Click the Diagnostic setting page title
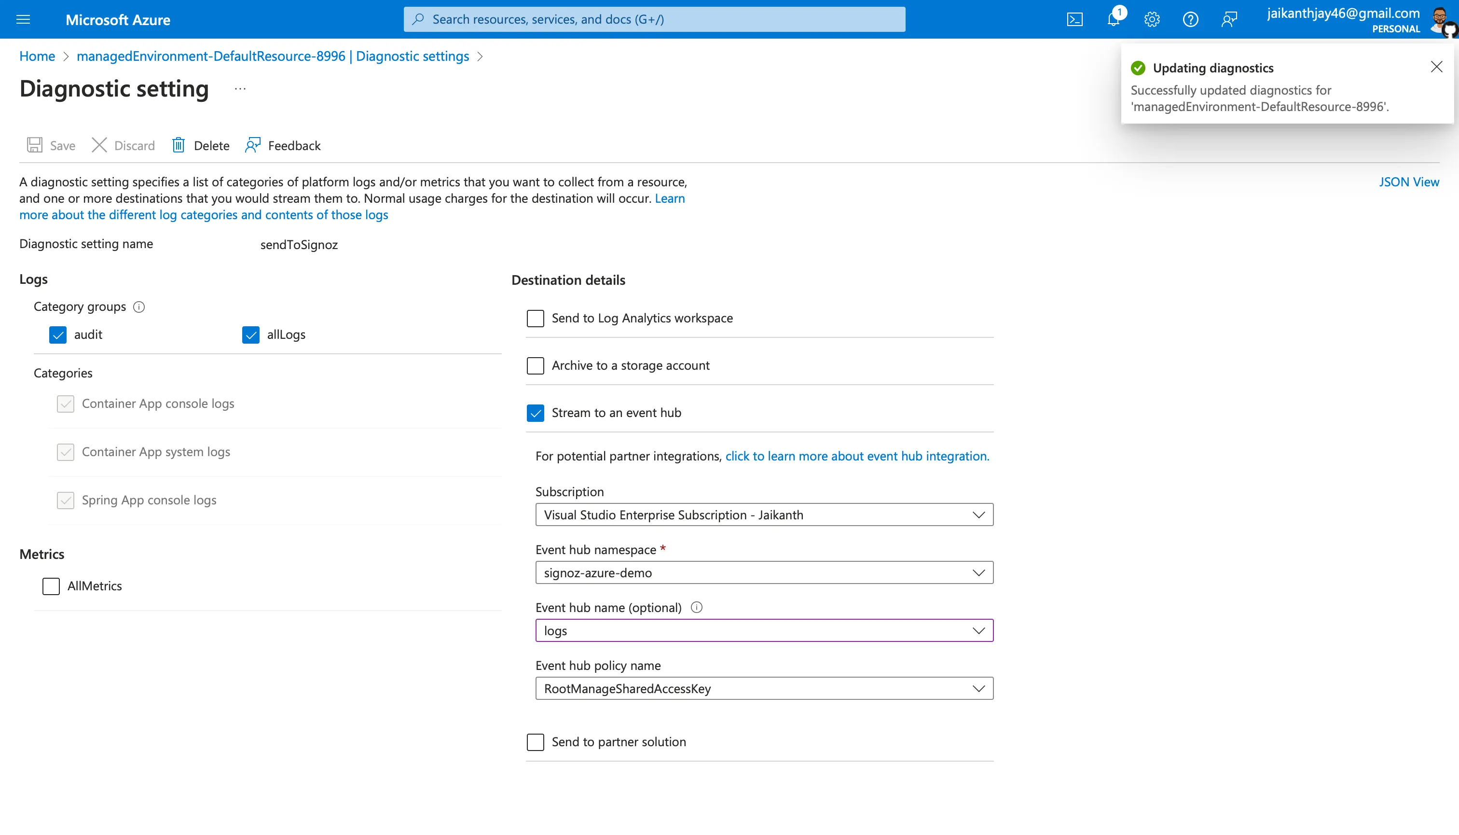The height and width of the screenshot is (835, 1459). (114, 89)
